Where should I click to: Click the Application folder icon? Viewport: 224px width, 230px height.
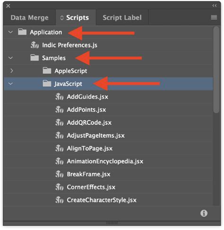click(22, 32)
